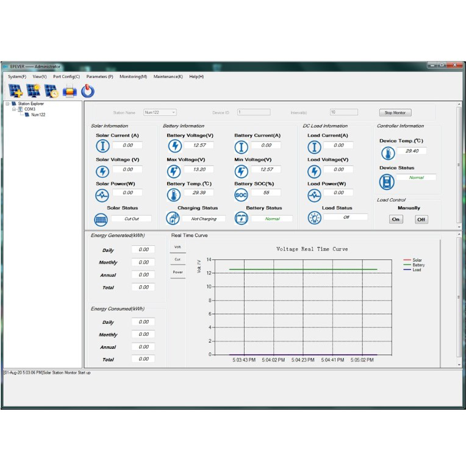Select Num122 station in the explorer tree
This screenshot has height=467, width=466.
click(38, 115)
